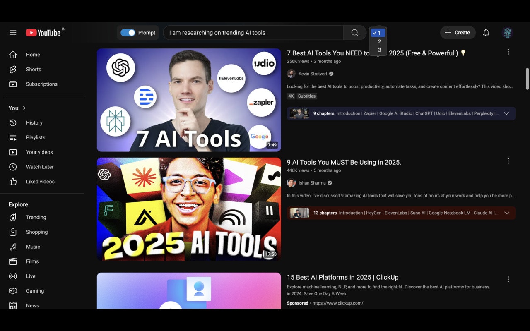Screen dimensions: 530x331
Task: Click the Gaming controller icon
Action: (x=13, y=291)
